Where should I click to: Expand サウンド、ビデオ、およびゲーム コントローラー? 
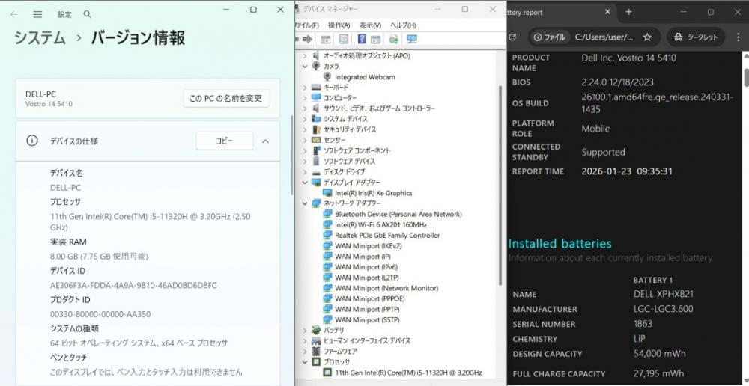(x=306, y=108)
